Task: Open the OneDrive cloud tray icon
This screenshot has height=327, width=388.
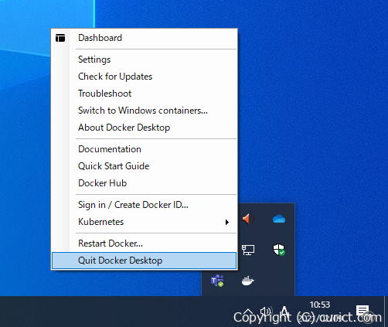Action: pyautogui.click(x=279, y=220)
